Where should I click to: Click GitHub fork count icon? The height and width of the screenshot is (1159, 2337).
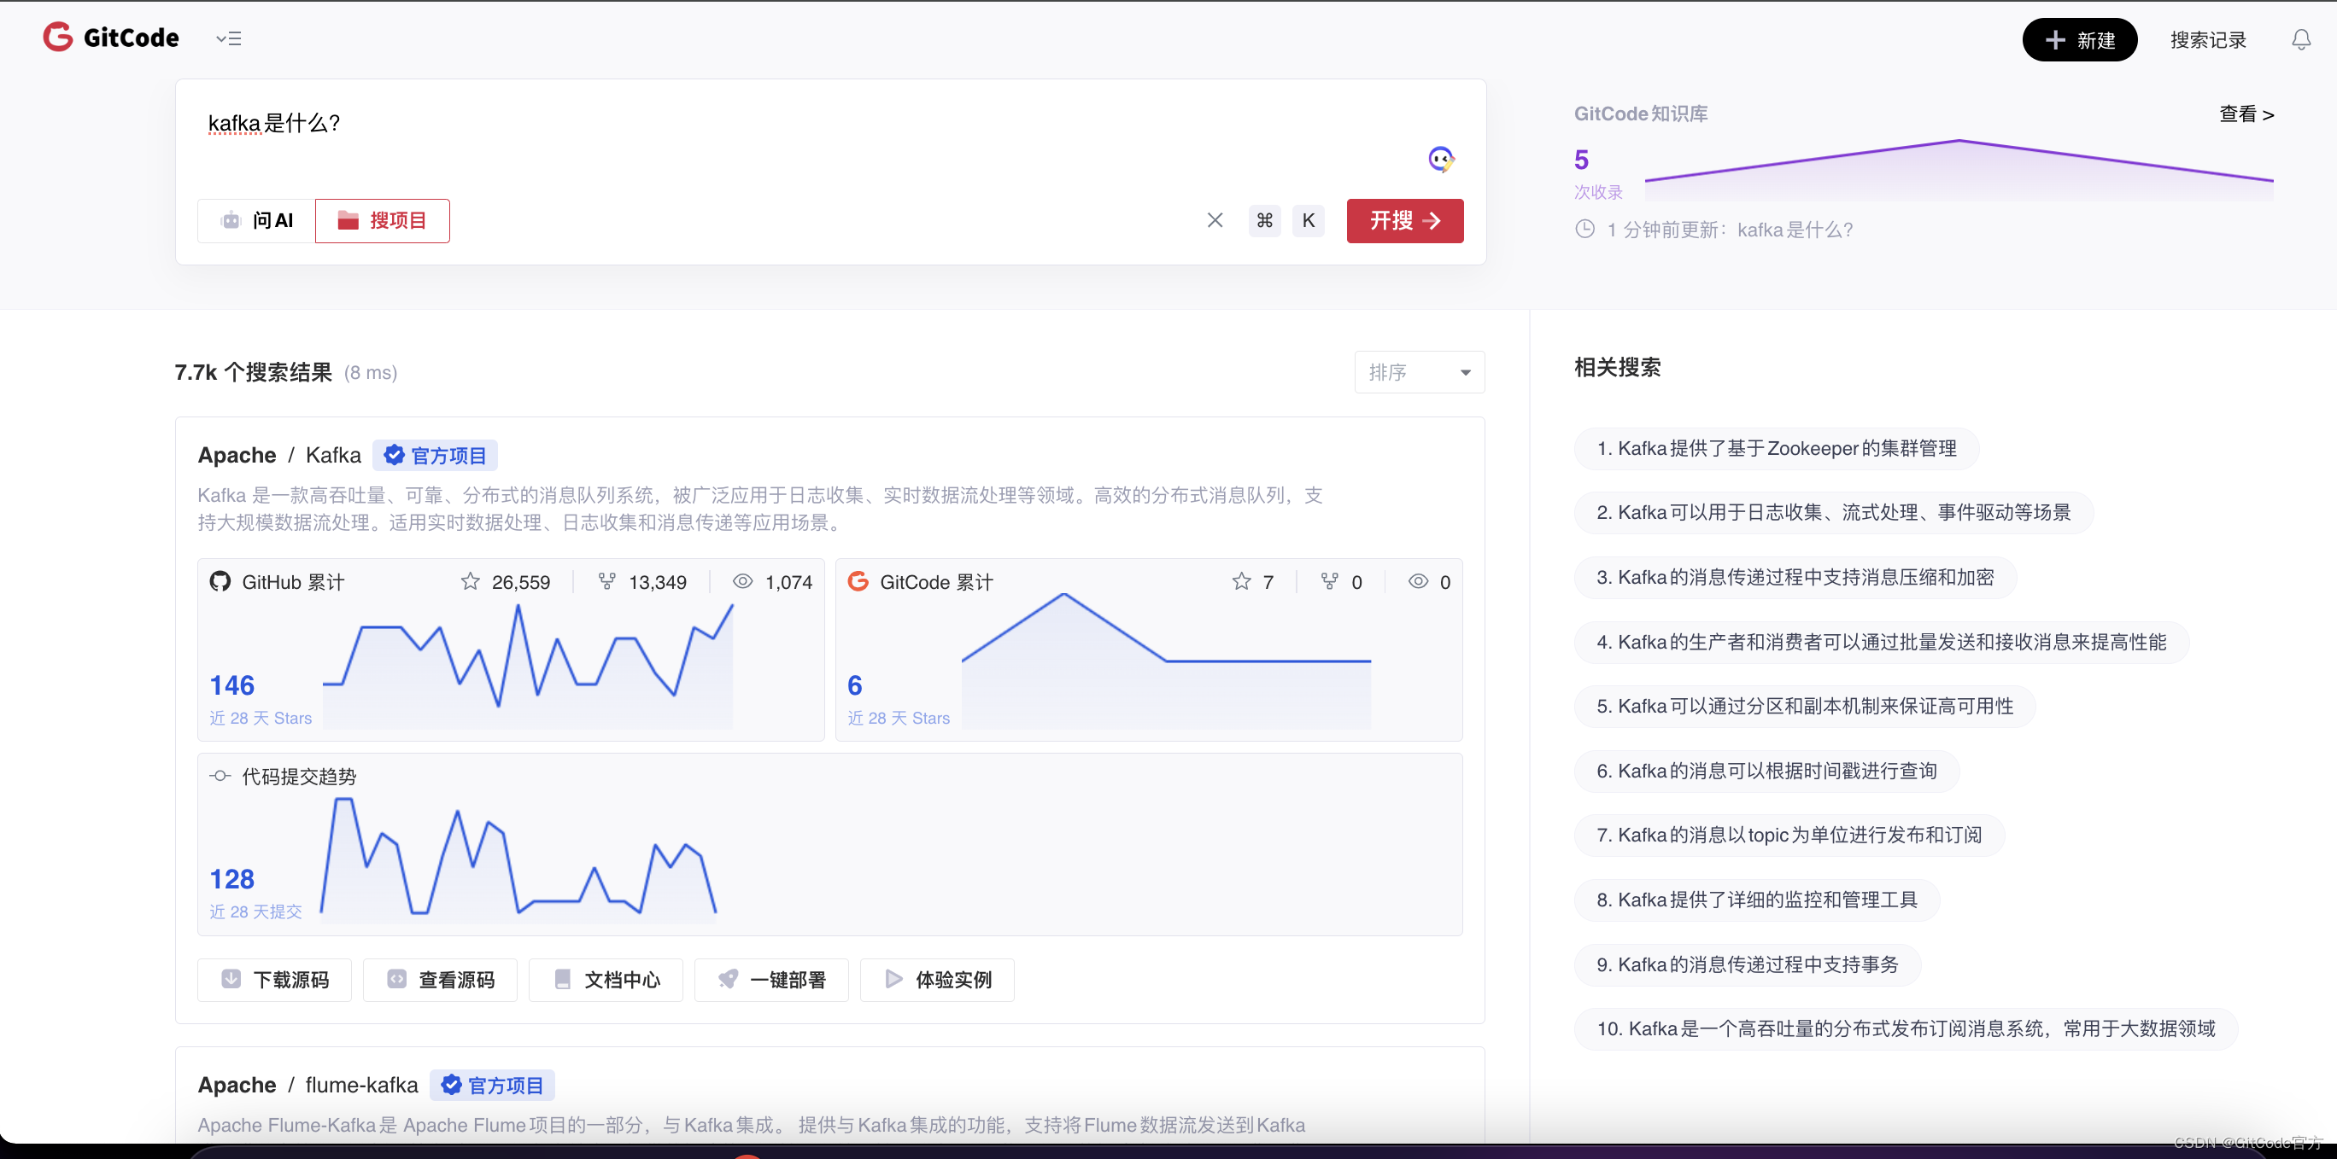coord(607,582)
